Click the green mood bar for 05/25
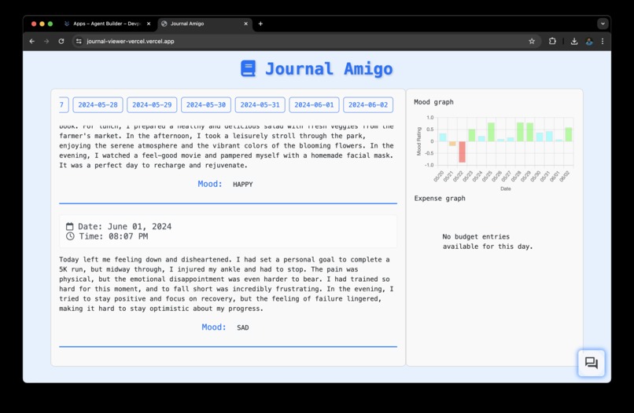The image size is (634, 413). [x=492, y=132]
